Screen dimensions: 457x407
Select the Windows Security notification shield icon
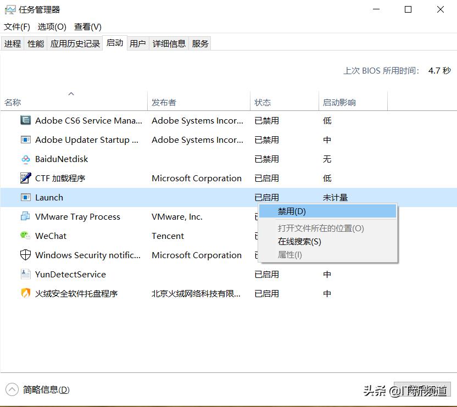[x=25, y=255]
